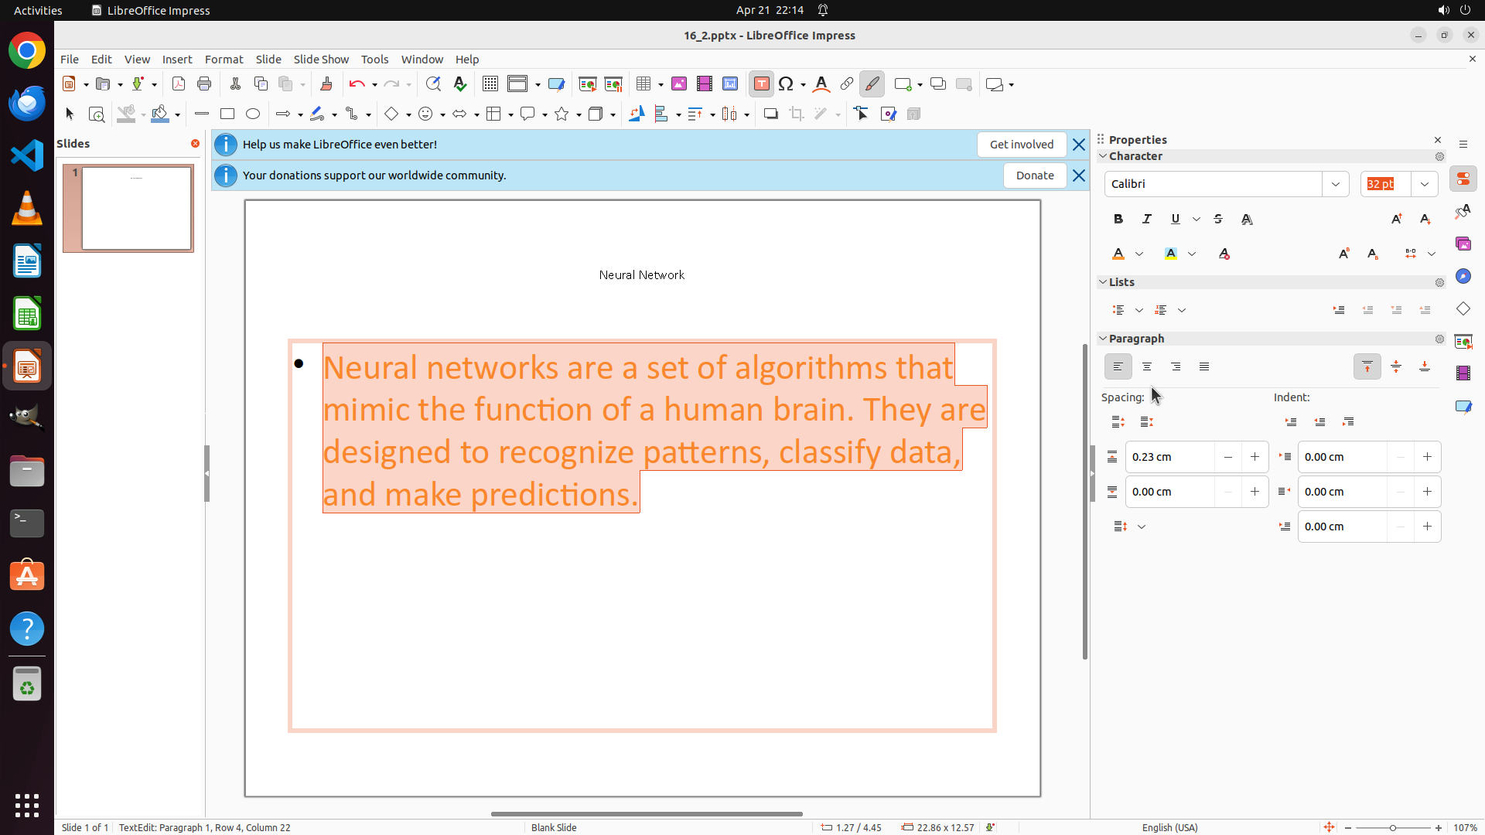Open the Export as PDF icon

(x=179, y=84)
